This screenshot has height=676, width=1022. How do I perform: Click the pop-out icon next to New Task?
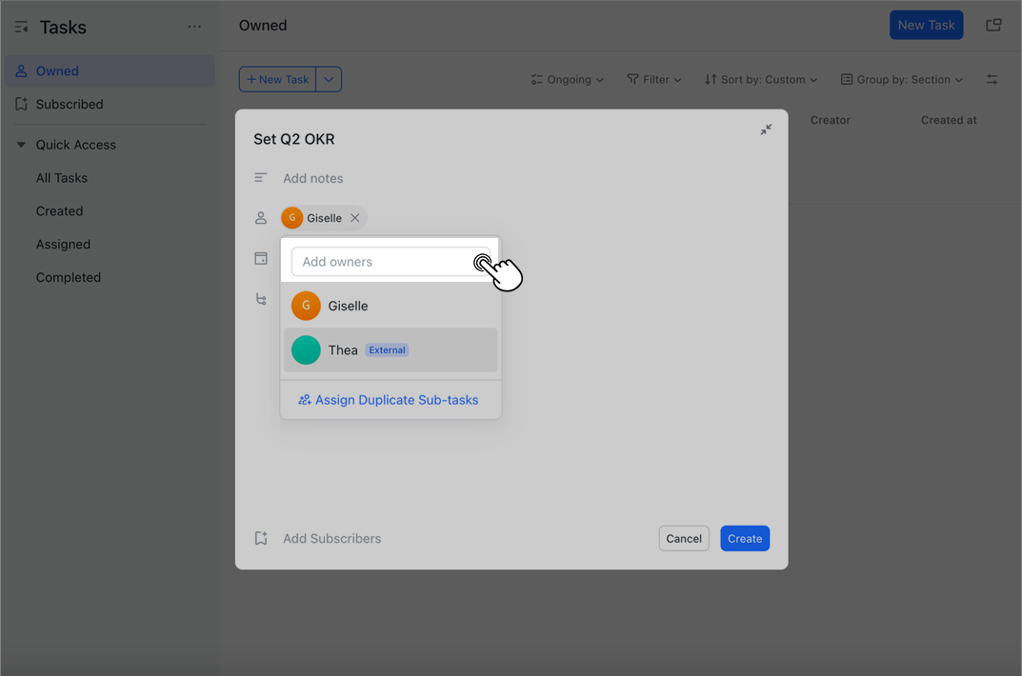pos(993,25)
